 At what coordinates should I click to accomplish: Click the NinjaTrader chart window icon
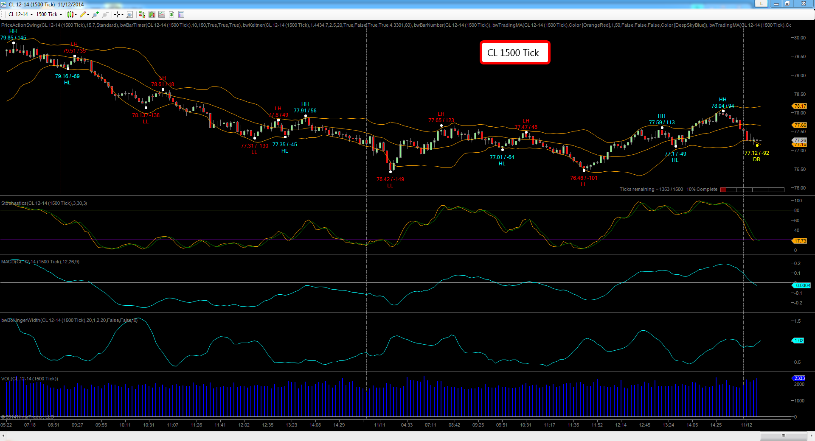click(x=4, y=4)
